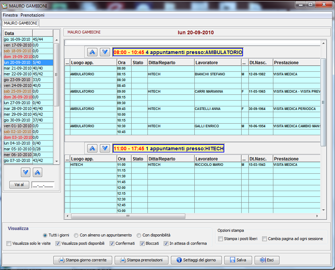Select BIANCHI STEFANO appointment row
This screenshot has height=270, width=335.
[x=192, y=74]
